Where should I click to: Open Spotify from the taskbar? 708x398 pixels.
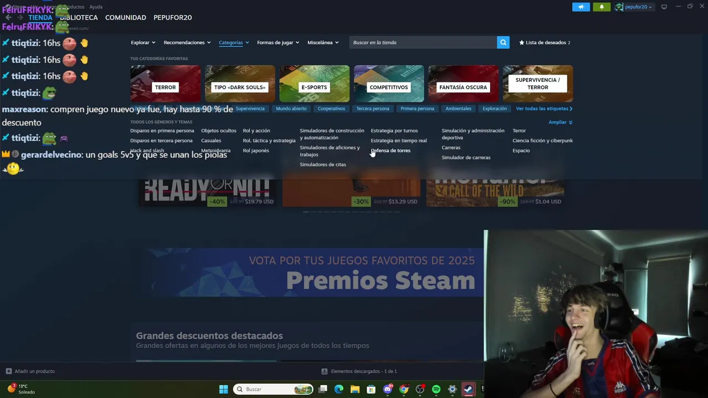(436, 389)
